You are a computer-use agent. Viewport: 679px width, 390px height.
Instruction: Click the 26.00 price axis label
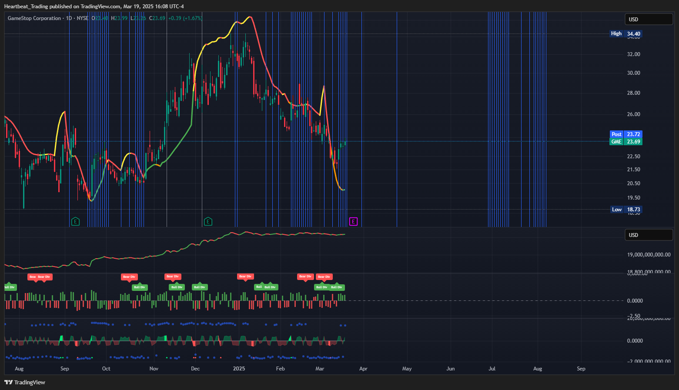pyautogui.click(x=634, y=114)
